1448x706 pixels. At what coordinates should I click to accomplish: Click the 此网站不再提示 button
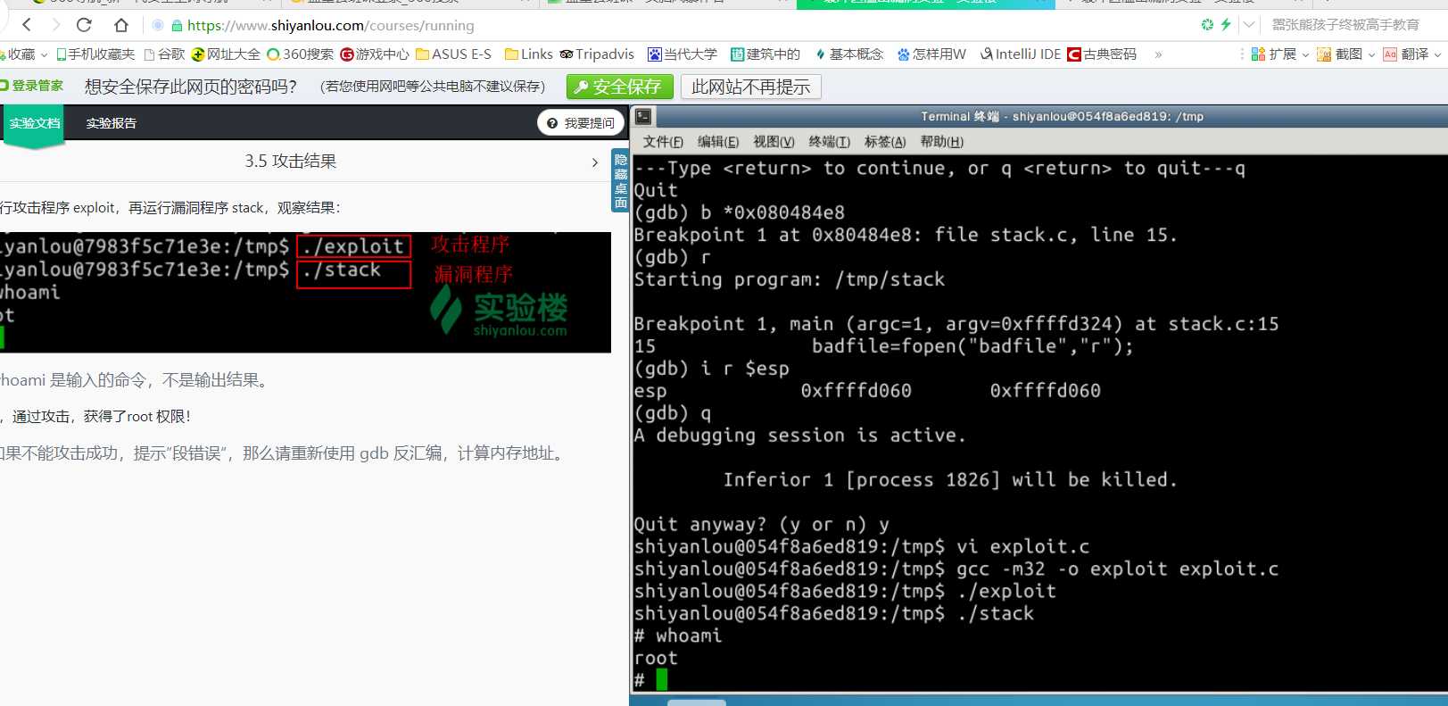pyautogui.click(x=750, y=87)
